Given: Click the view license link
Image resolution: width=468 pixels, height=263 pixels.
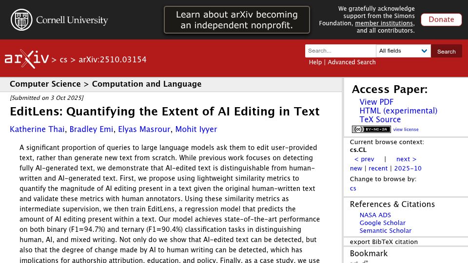Looking at the screenshot, I should (406, 130).
